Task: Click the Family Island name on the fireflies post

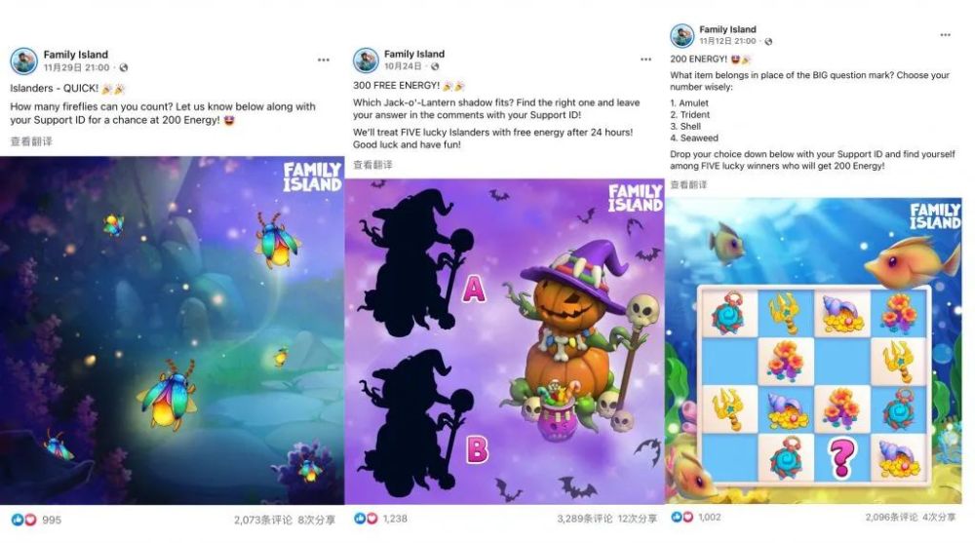Action: coord(75,55)
